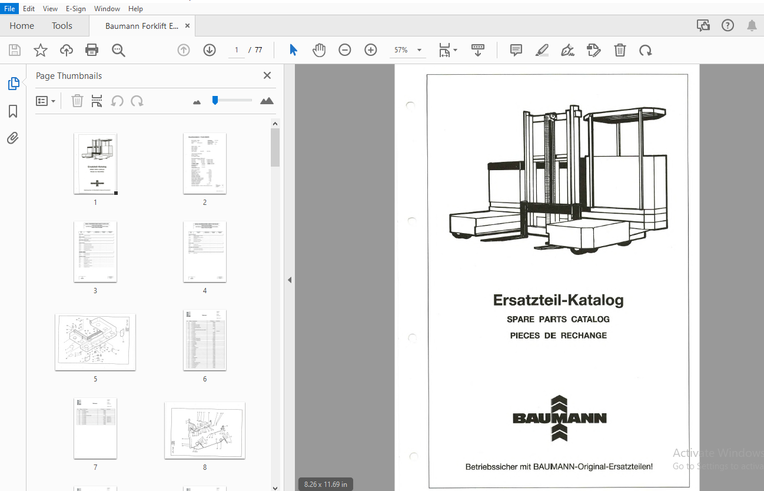This screenshot has height=491, width=764.
Task: Click the edit/stamp tool icon
Action: coord(594,50)
